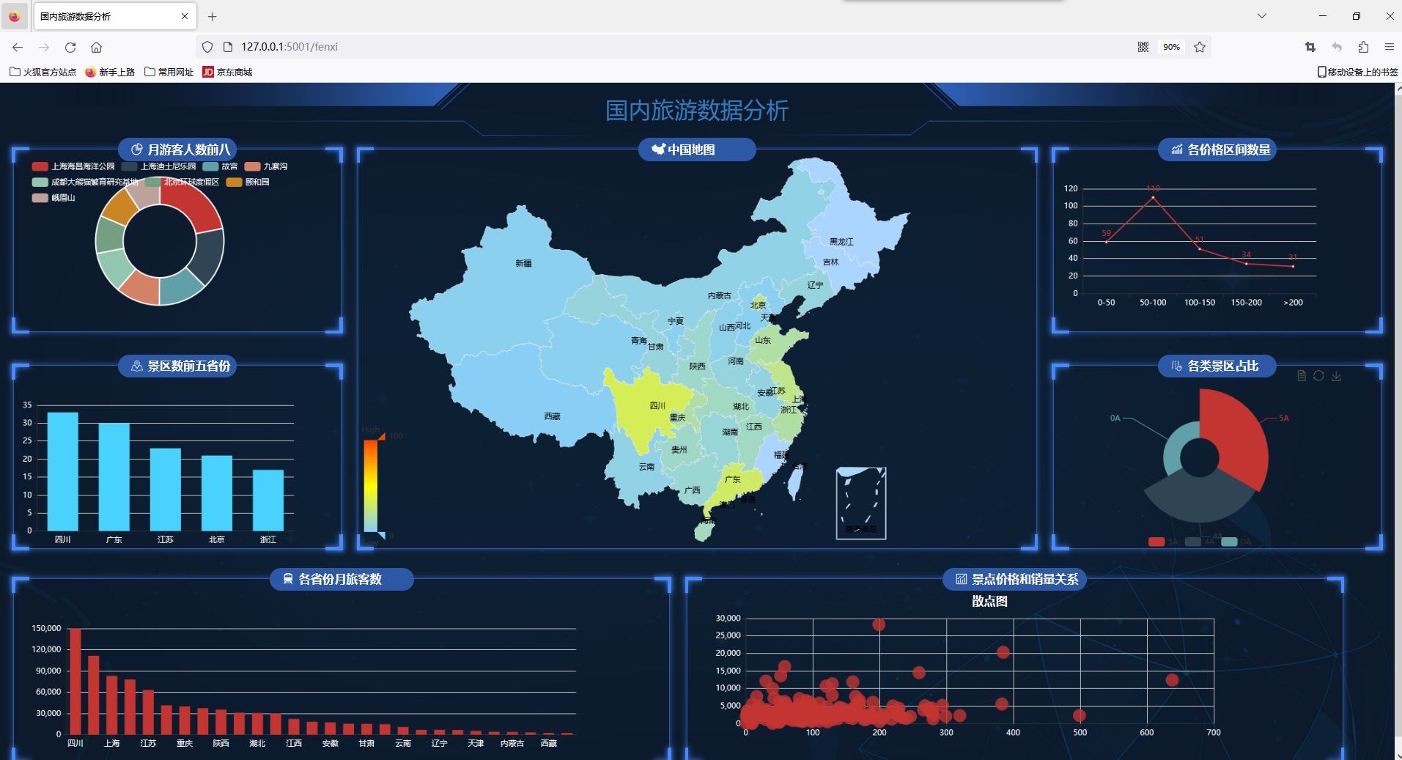Click the page vertical scrollbar
This screenshot has width=1402, height=760.
(1397, 421)
